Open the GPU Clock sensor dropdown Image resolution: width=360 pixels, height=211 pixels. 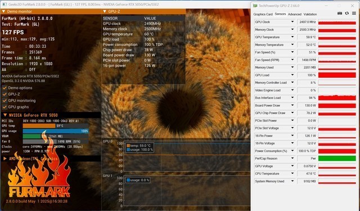[x=292, y=22]
